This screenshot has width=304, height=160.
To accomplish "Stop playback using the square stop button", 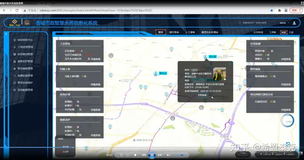I will pyautogui.click(x=135, y=155).
